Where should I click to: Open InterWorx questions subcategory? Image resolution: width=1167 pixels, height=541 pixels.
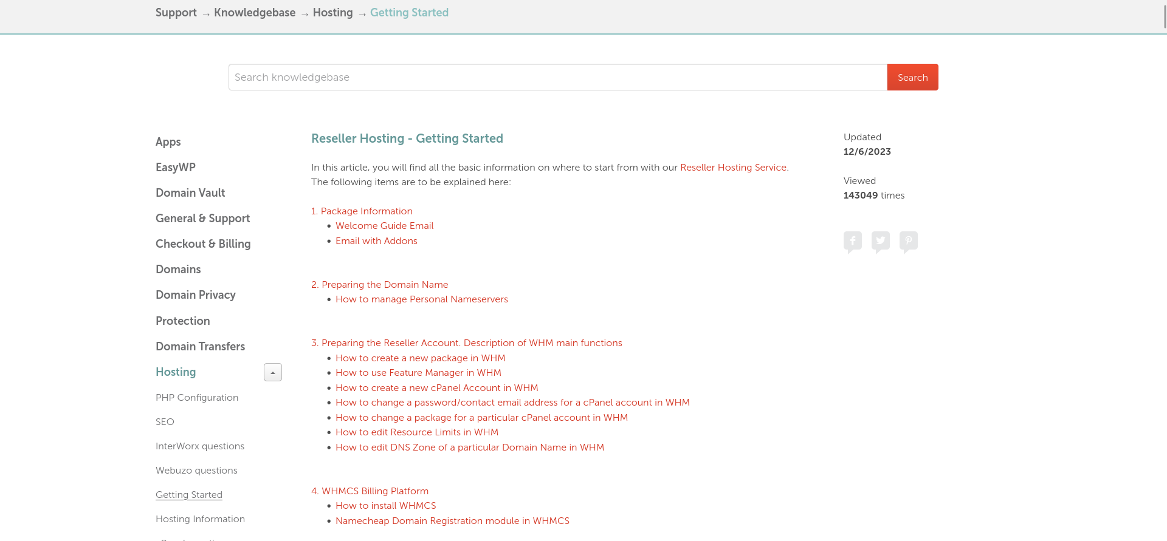pyautogui.click(x=200, y=446)
